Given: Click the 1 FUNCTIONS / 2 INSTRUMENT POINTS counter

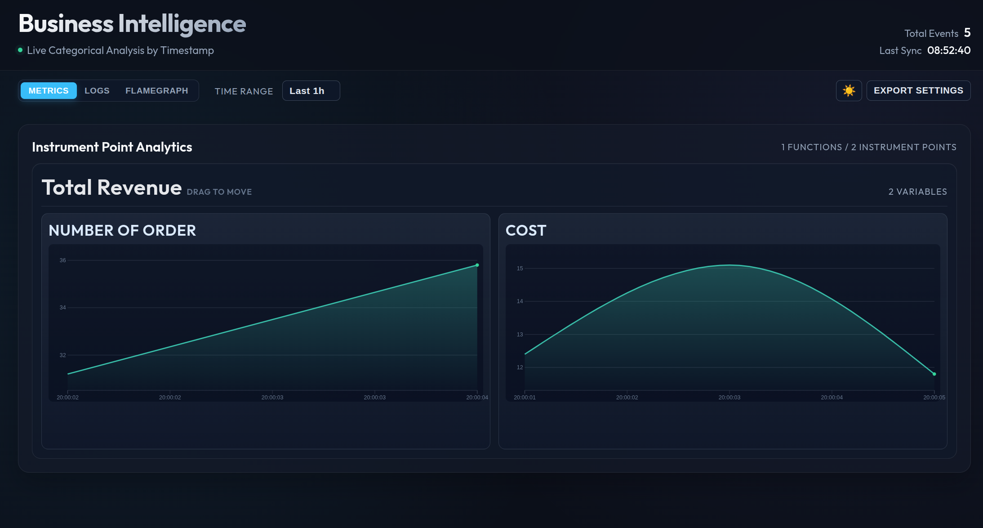Looking at the screenshot, I should (x=868, y=147).
